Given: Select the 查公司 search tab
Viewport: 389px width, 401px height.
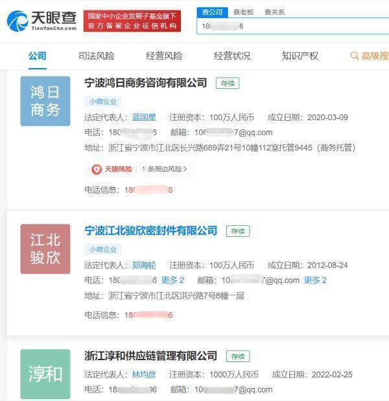Looking at the screenshot, I should point(213,12).
